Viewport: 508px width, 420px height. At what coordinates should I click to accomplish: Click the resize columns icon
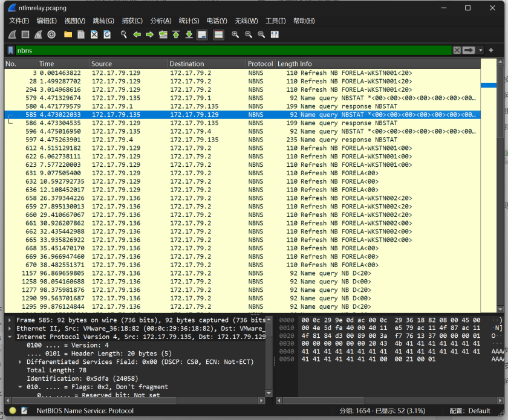(275, 34)
